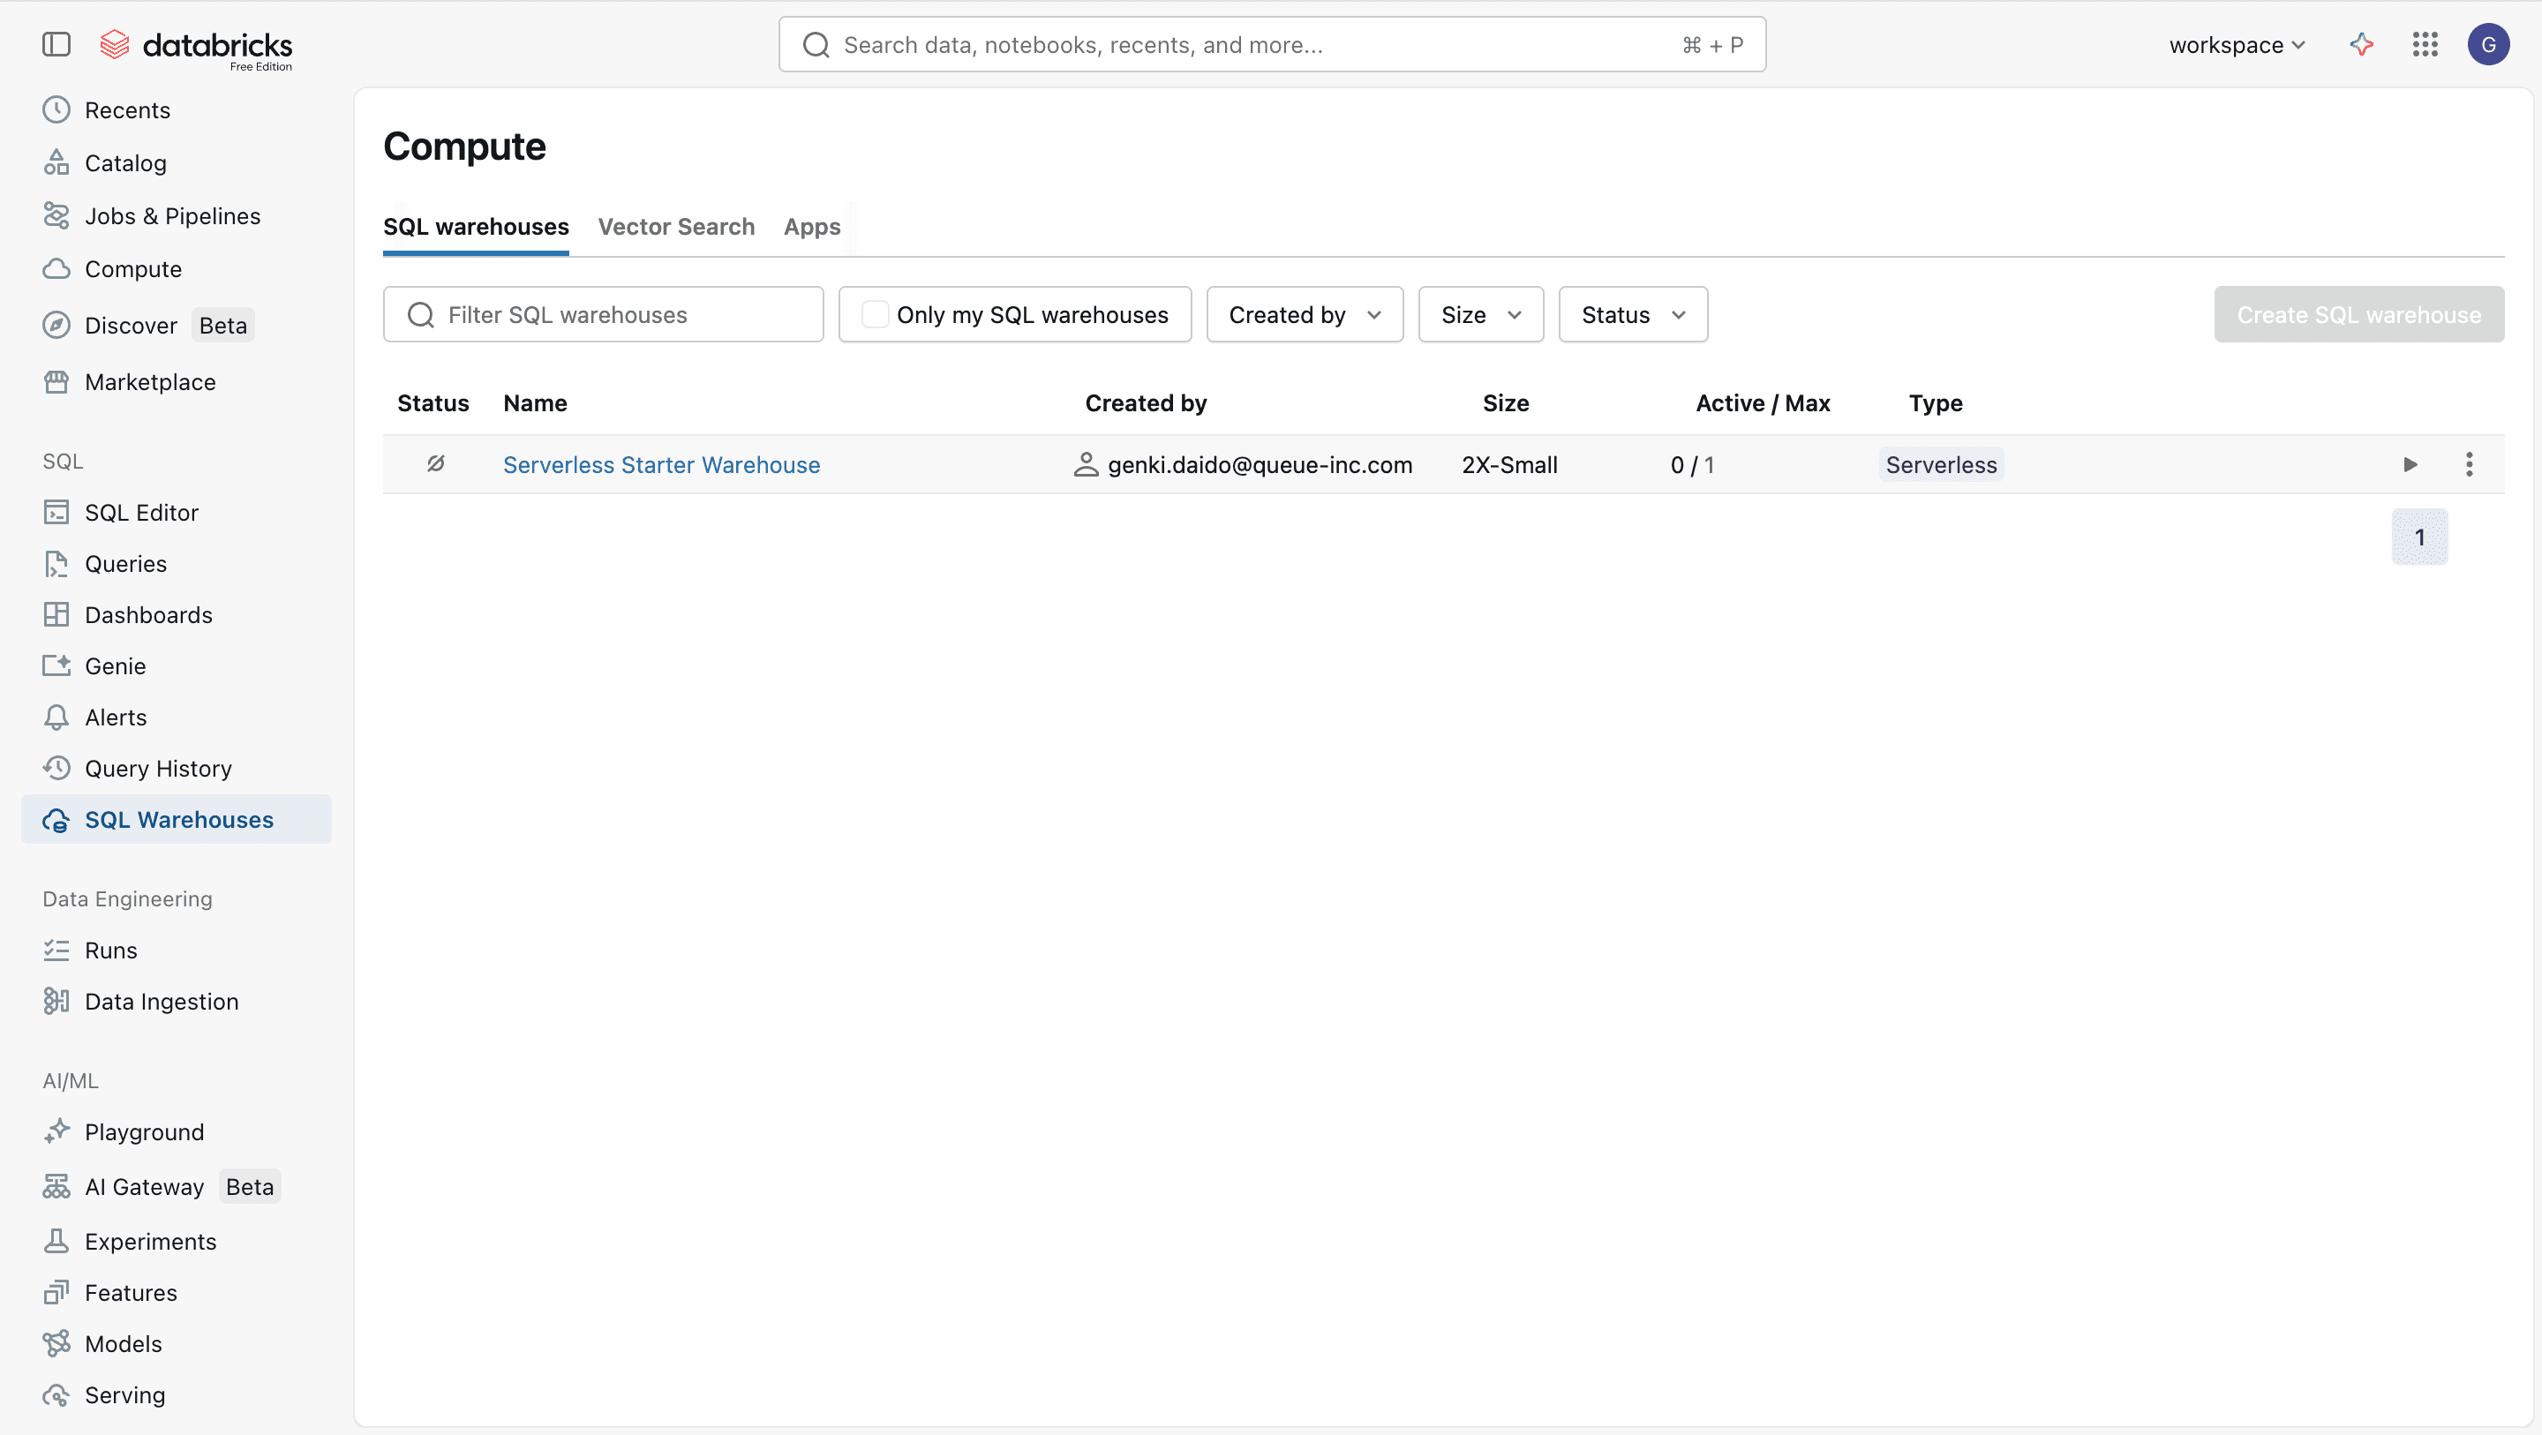Select the SQL Editor sidebar icon
Viewport: 2542px width, 1435px height.
click(x=56, y=512)
